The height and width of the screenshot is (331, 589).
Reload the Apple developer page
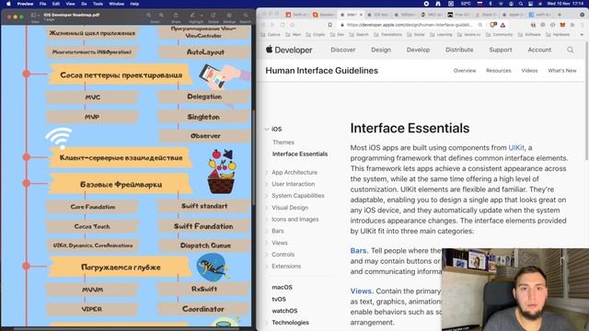[x=283, y=25]
